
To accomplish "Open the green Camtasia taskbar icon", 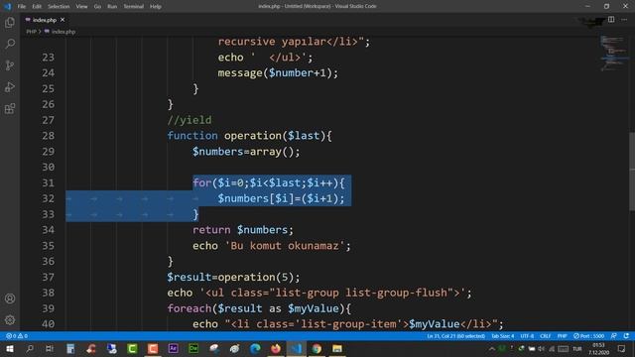I will 132,348.
